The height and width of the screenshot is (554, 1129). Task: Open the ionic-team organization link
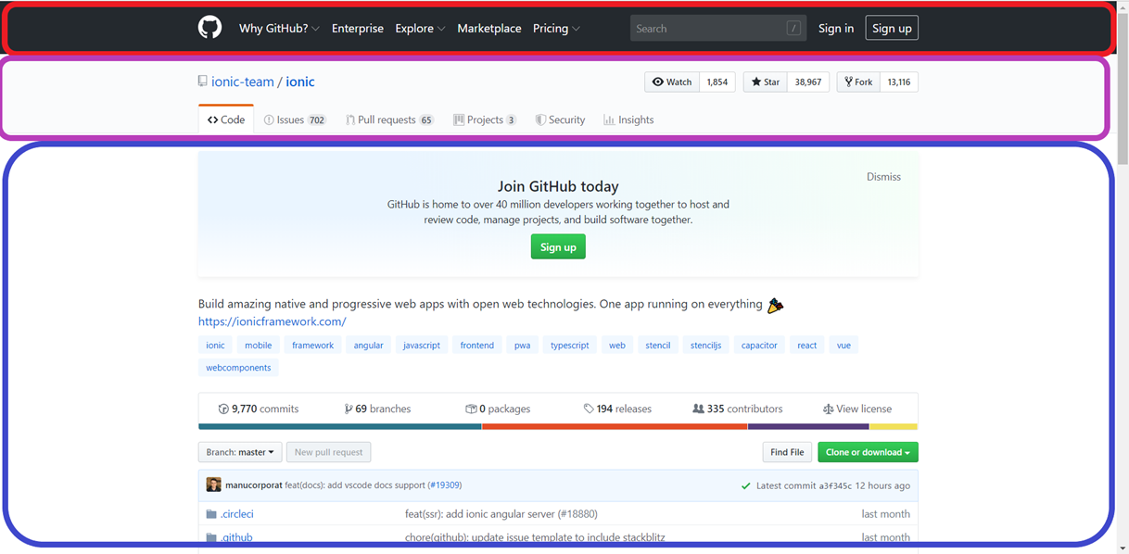tap(243, 82)
